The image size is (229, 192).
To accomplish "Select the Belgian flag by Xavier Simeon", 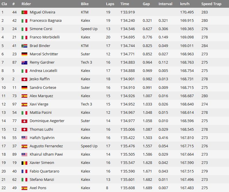I will point(24,163).
